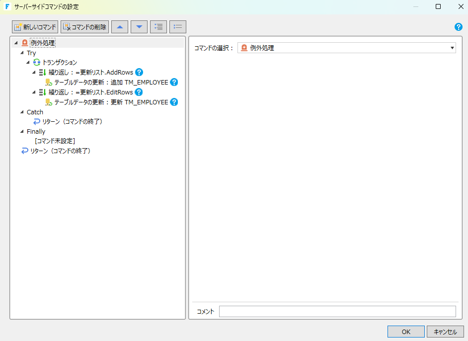Select 繰り返し：=更新リスト.AddRows row
The height and width of the screenshot is (341, 468).
point(91,72)
